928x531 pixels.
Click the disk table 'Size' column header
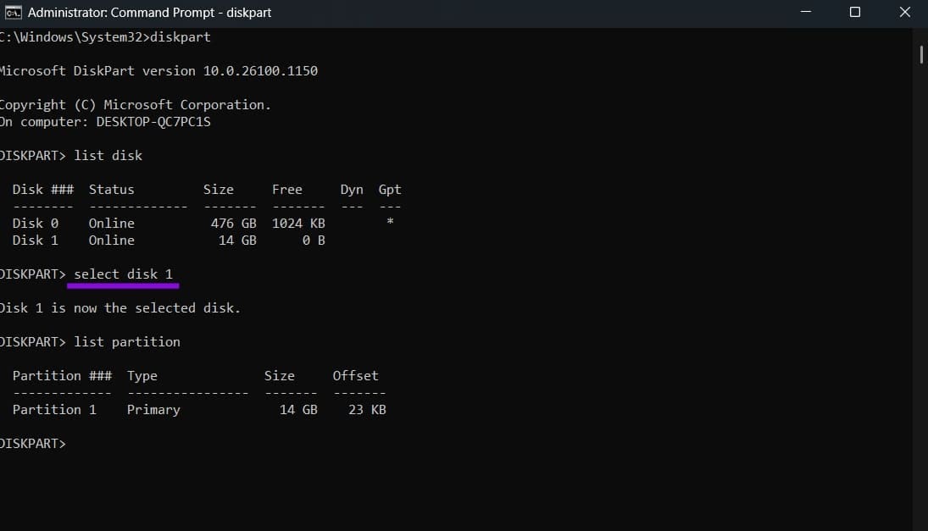(x=219, y=189)
